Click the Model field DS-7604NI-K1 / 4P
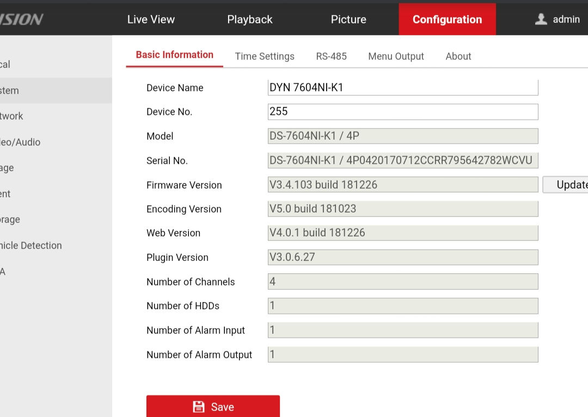 tap(403, 136)
